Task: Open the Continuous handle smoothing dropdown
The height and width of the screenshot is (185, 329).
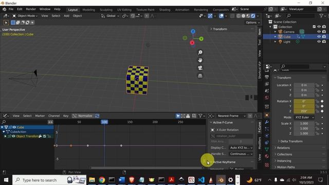Action: [241, 154]
